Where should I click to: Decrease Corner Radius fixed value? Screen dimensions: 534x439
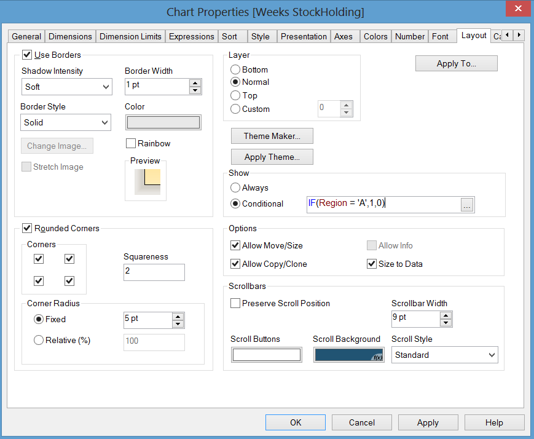[x=178, y=324]
